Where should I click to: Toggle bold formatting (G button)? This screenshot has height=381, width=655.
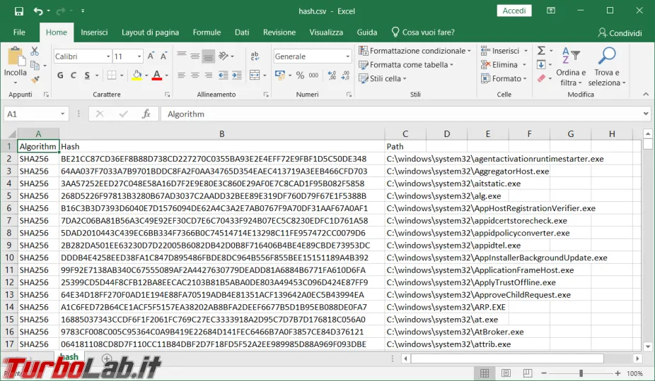pos(61,75)
